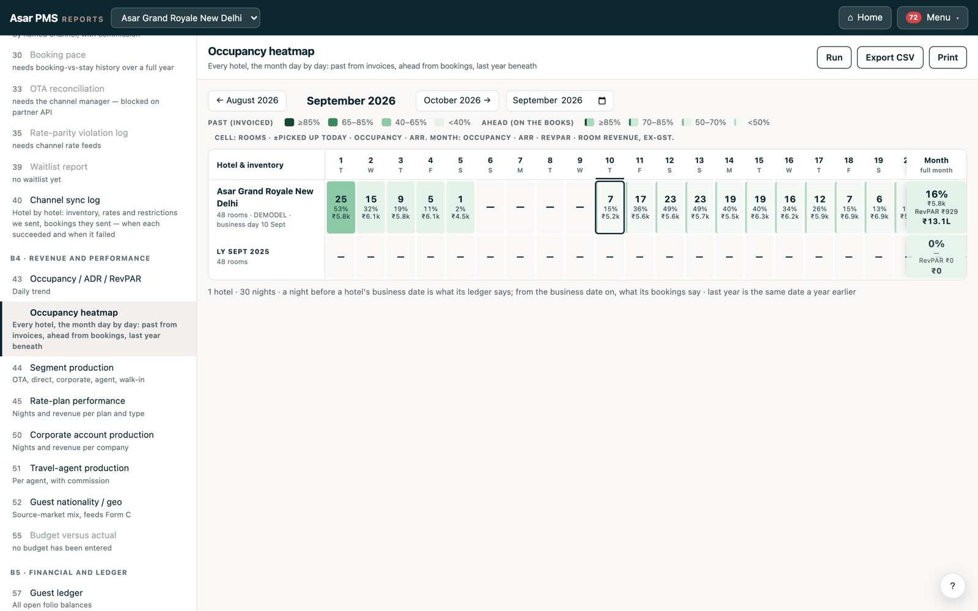Viewport: 978px width, 611px height.
Task: Open Budget versus actual entry
Action: (98, 541)
